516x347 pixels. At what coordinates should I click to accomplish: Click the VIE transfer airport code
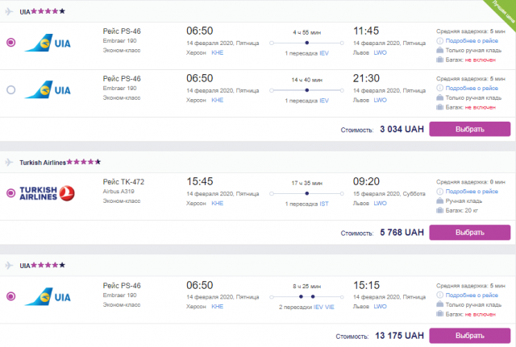tap(330, 307)
